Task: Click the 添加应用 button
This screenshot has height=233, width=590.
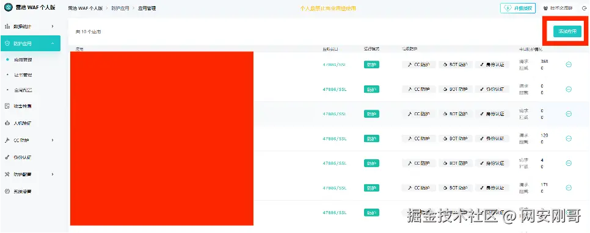Action: pyautogui.click(x=567, y=32)
